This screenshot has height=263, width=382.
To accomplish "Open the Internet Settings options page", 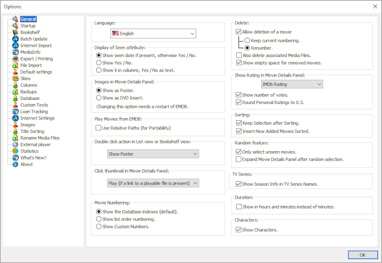I will click(38, 118).
